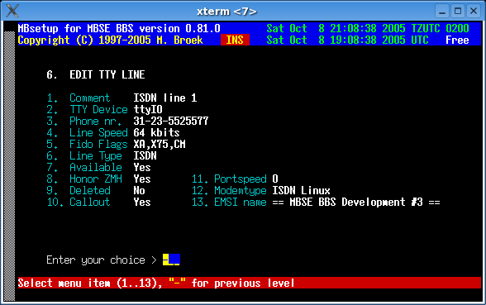
Task: Click the xterm X logo icon
Action: [12, 12]
